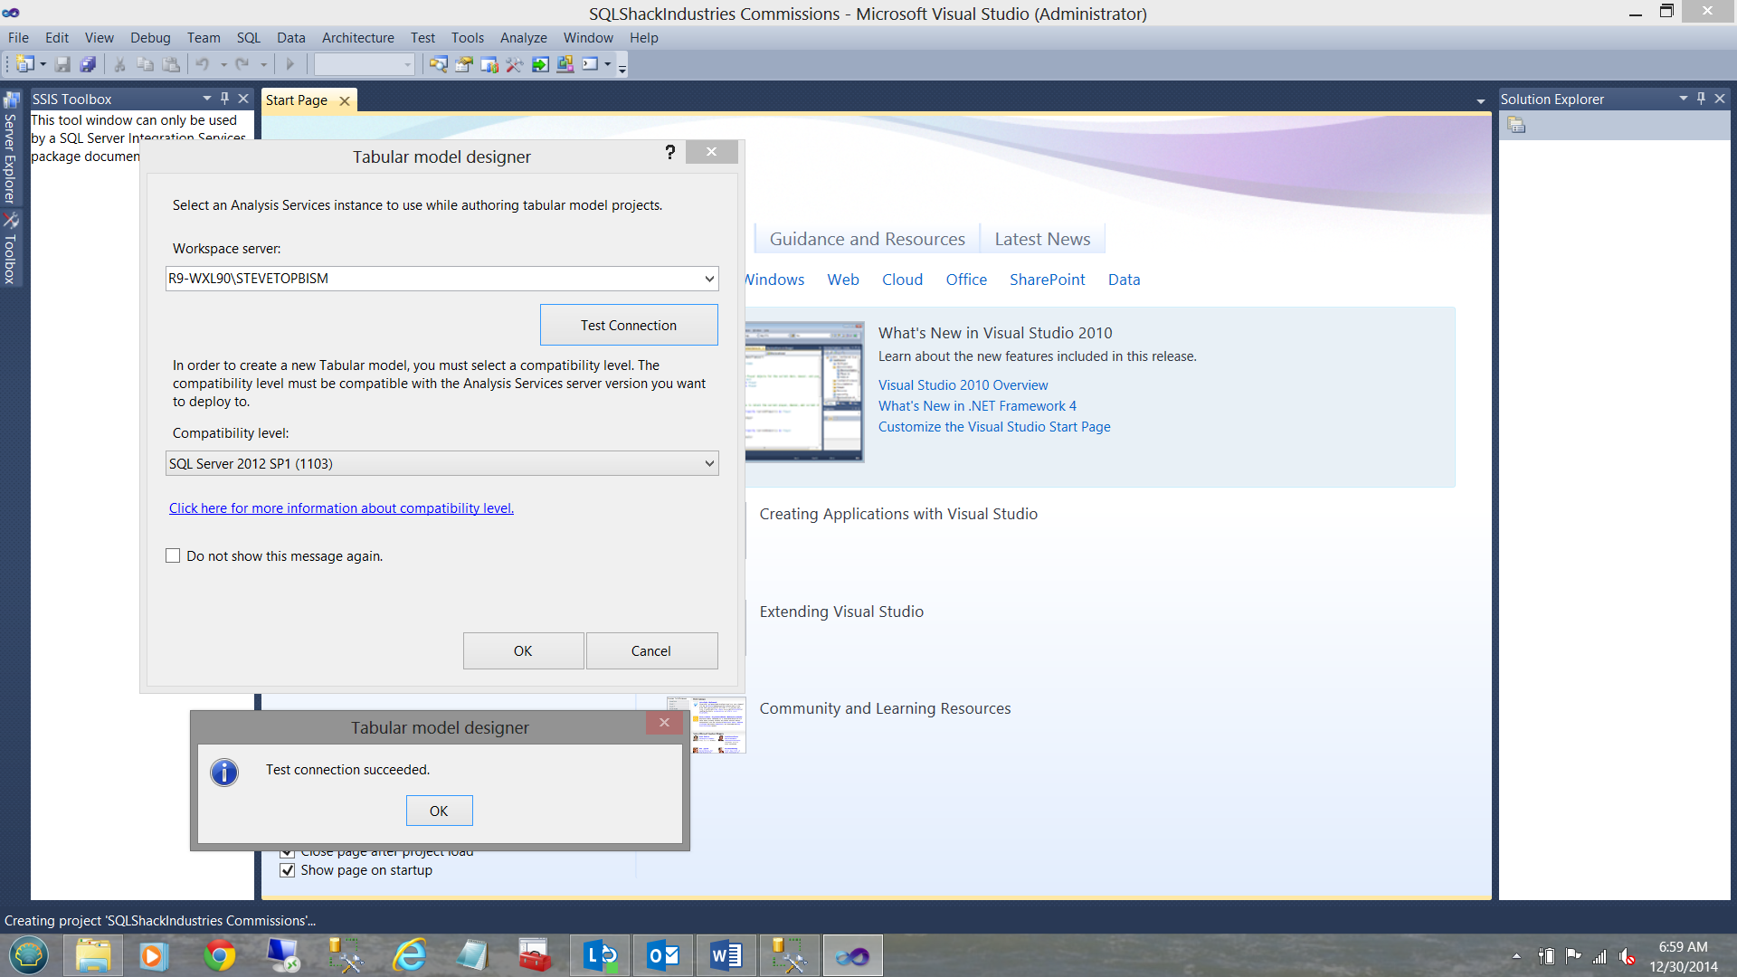Switch to the Latest News tab
This screenshot has width=1737, height=977.
[1042, 239]
